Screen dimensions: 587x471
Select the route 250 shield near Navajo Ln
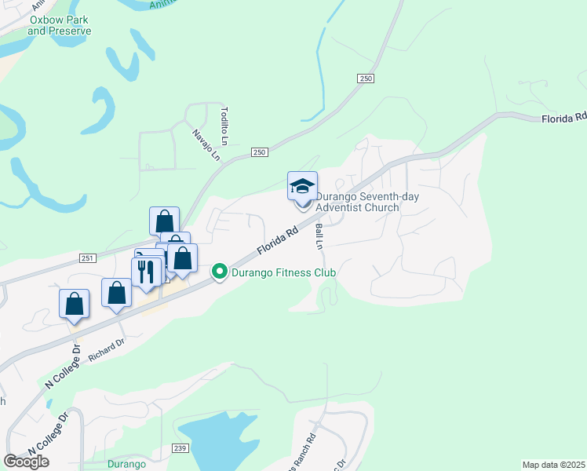click(x=260, y=152)
